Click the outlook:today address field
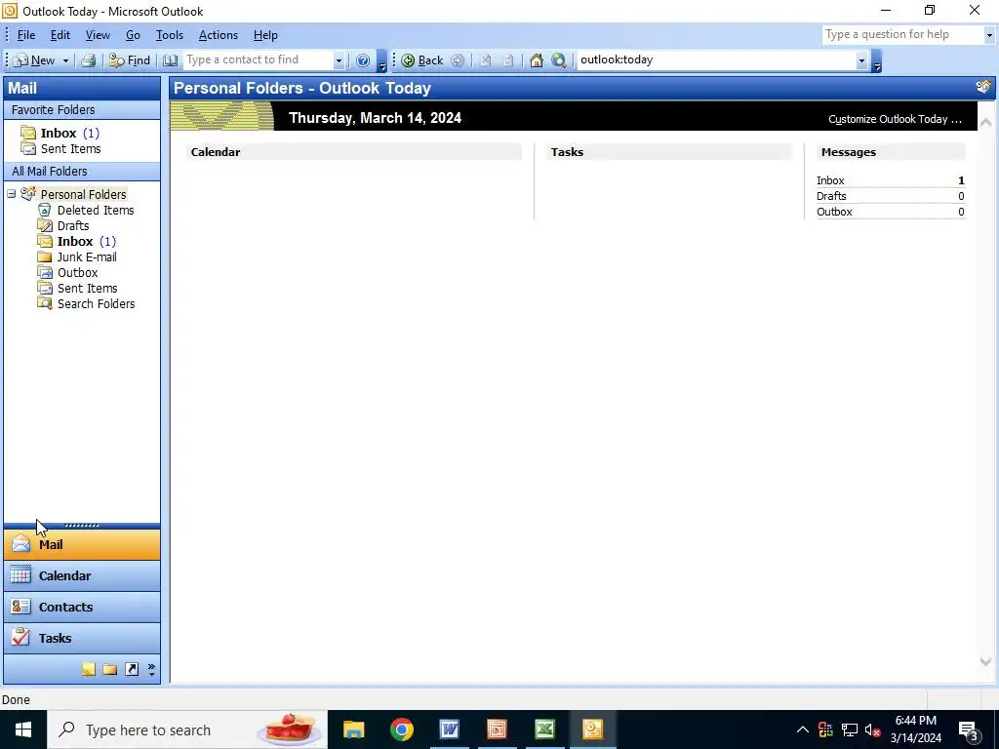 [x=716, y=59]
